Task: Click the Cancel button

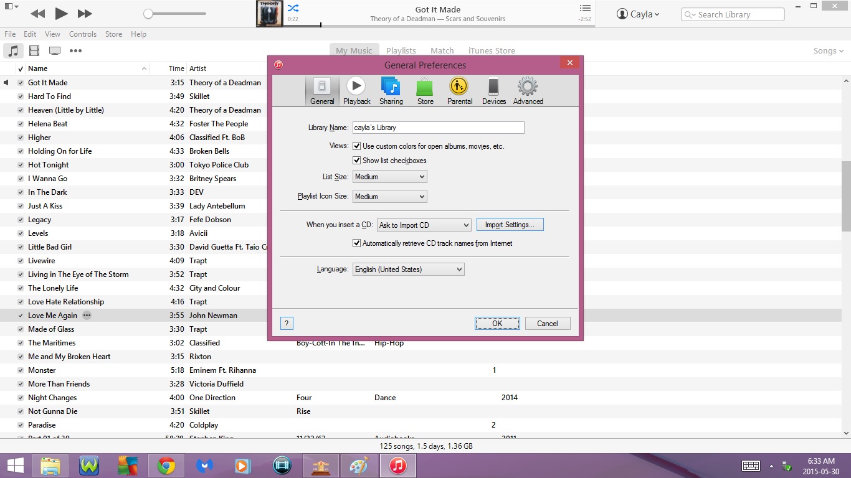Action: (x=548, y=324)
